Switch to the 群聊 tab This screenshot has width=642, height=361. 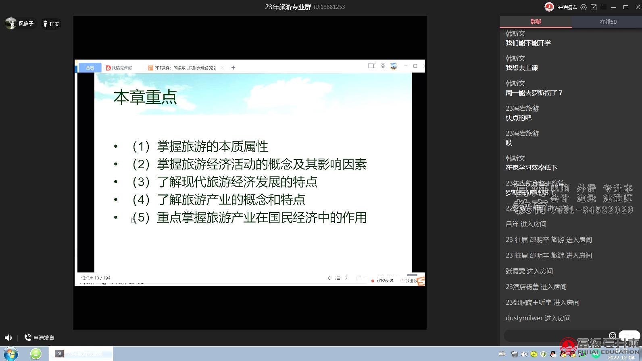(536, 22)
